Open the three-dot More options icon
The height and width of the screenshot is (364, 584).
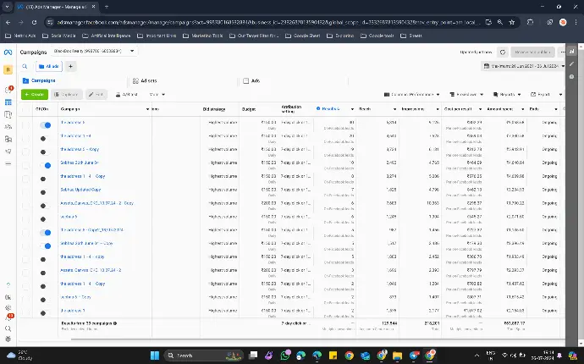(562, 52)
